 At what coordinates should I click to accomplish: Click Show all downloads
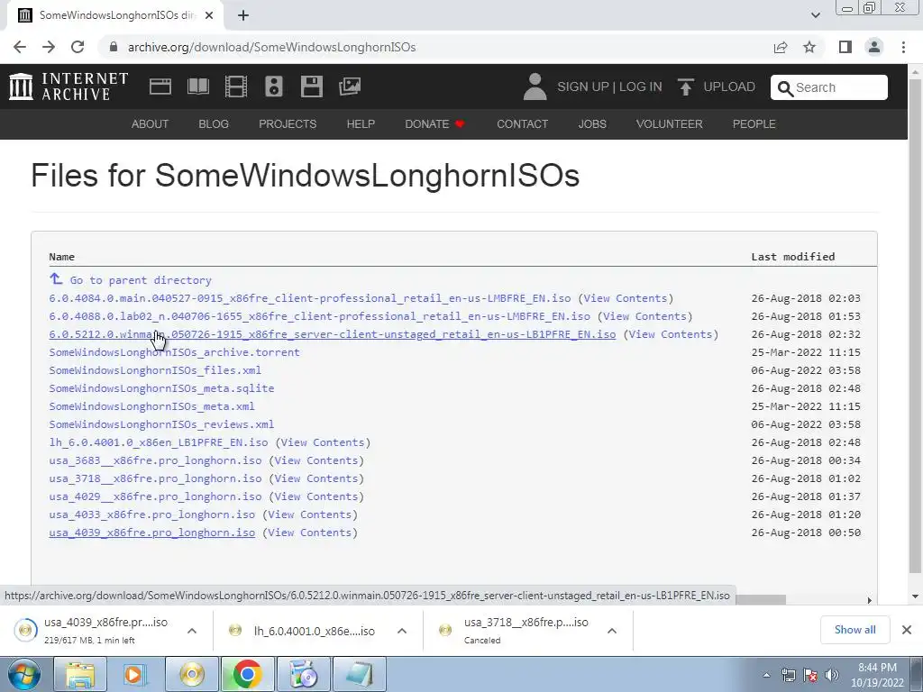(x=854, y=630)
